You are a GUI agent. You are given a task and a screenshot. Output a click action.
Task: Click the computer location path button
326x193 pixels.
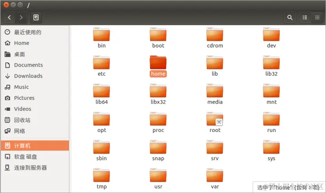click(36, 17)
